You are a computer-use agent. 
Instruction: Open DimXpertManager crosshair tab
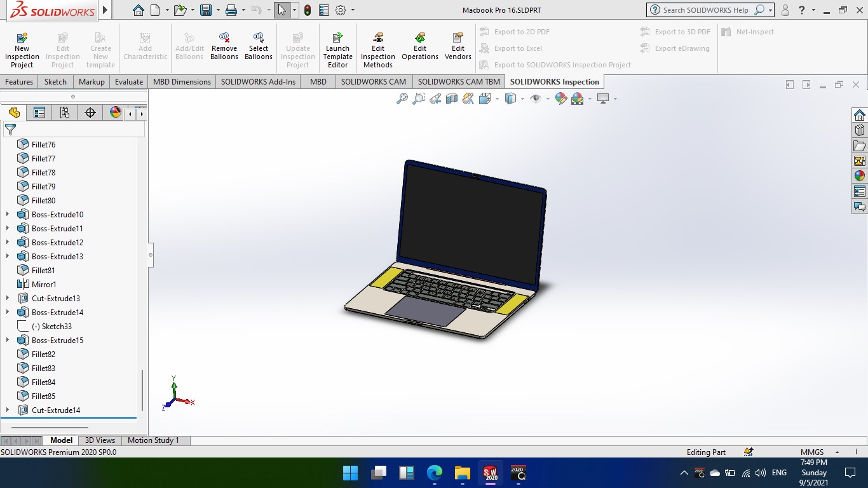coord(90,112)
